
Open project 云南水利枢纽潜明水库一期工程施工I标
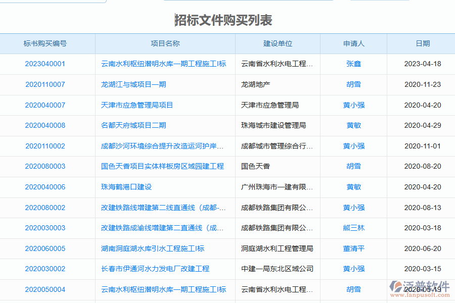point(162,64)
